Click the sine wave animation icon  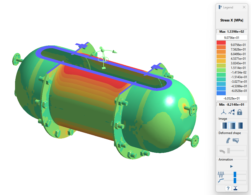(221, 174)
